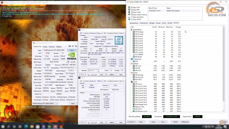
Task: Click the drive icon beside Stress local disks
Action: (x=129, y=17)
